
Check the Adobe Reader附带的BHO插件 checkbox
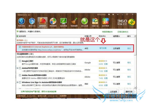pyautogui.click(x=20, y=75)
